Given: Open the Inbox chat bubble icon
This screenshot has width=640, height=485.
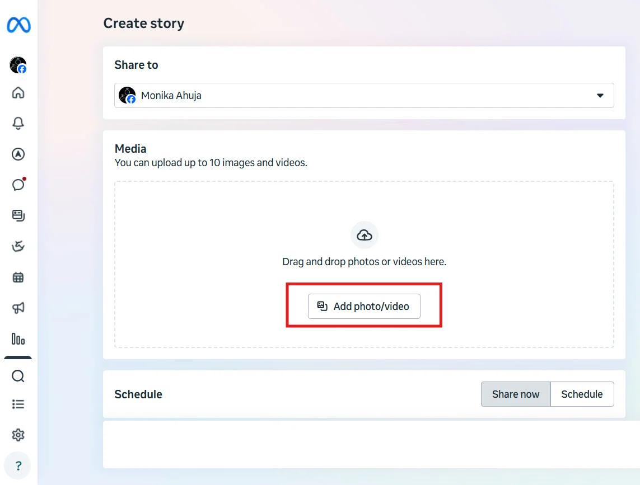Looking at the screenshot, I should click(18, 185).
